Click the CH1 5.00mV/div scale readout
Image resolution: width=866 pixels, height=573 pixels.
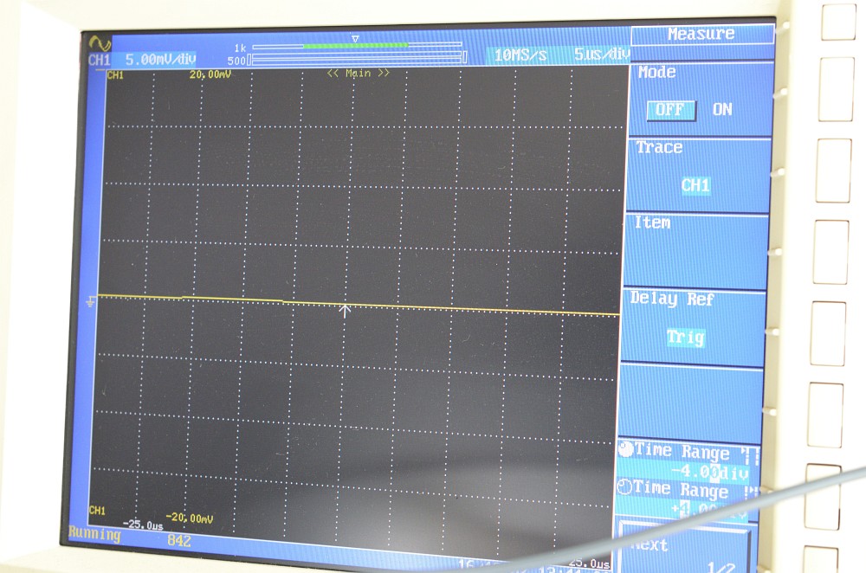[143, 60]
